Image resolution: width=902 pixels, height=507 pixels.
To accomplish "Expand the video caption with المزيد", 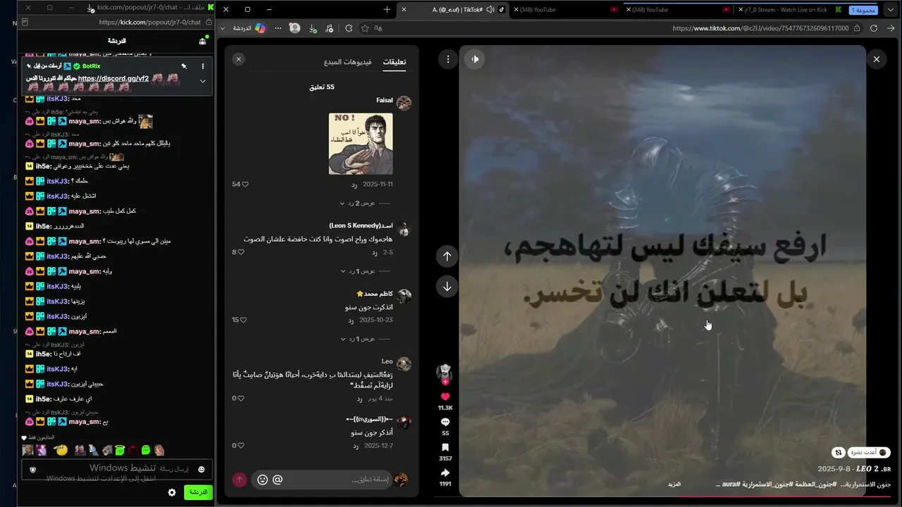I will pyautogui.click(x=674, y=484).
